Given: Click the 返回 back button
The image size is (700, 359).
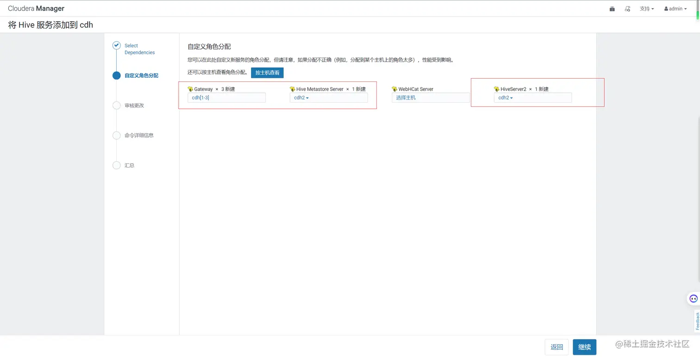Looking at the screenshot, I should click(x=556, y=347).
